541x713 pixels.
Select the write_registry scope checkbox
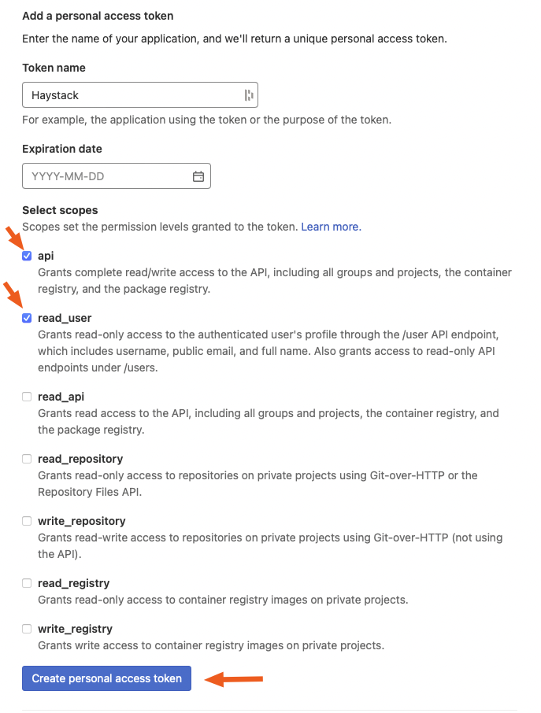pyautogui.click(x=27, y=629)
